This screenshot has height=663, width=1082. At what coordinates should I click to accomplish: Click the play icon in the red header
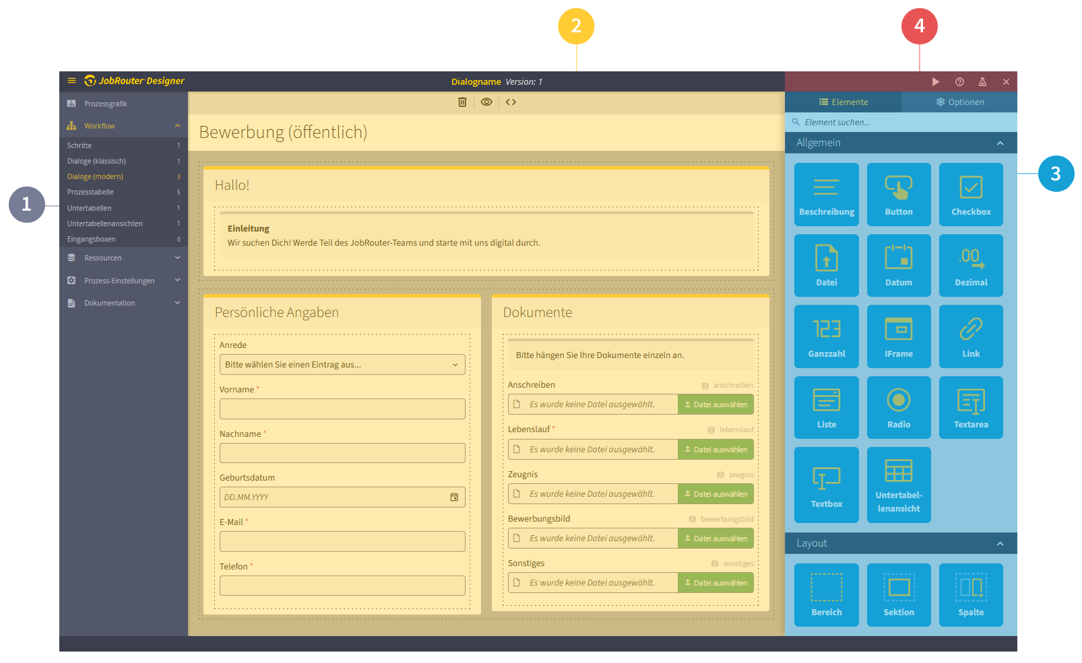936,82
